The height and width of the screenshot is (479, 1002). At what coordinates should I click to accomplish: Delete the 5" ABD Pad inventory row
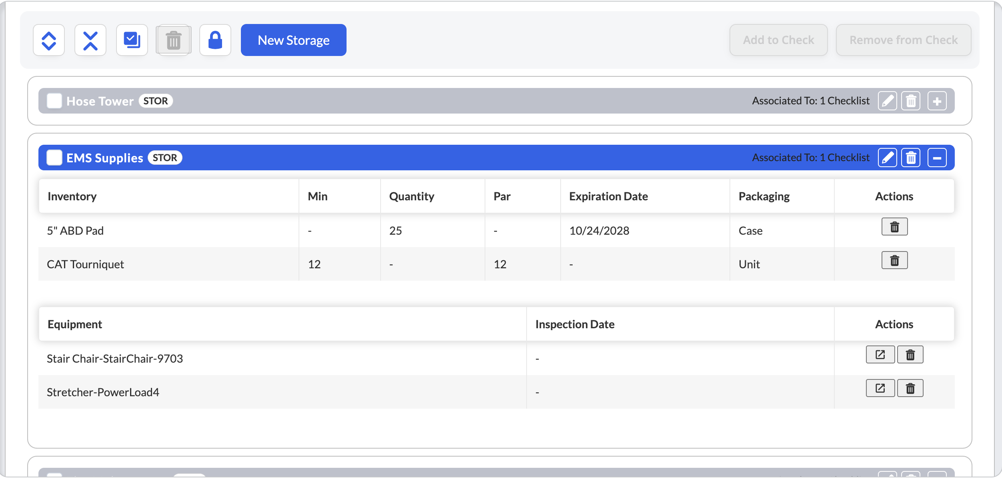click(894, 227)
